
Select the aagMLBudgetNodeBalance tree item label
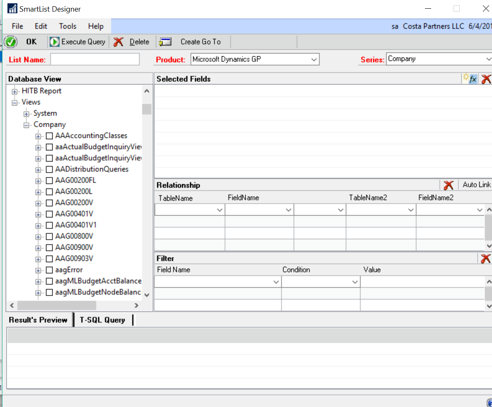(98, 292)
